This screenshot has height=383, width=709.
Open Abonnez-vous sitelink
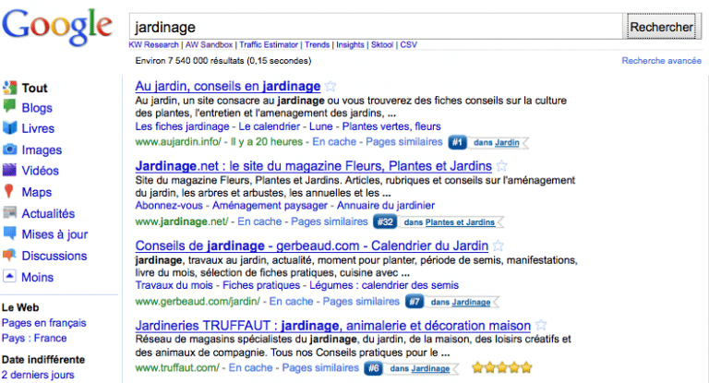(169, 205)
